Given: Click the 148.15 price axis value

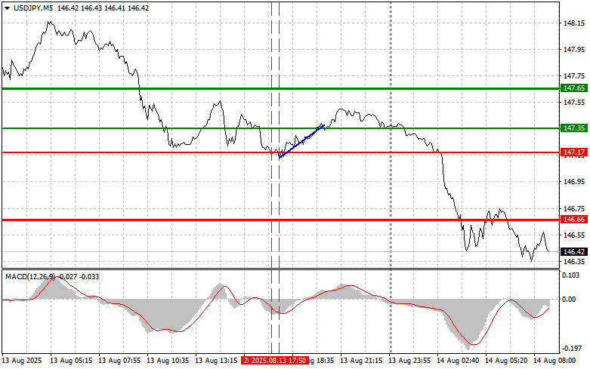Looking at the screenshot, I should tap(574, 23).
